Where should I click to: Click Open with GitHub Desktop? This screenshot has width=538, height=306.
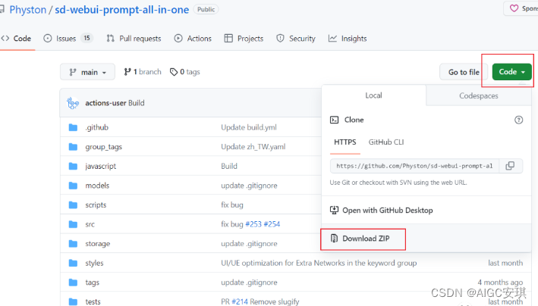pos(387,210)
